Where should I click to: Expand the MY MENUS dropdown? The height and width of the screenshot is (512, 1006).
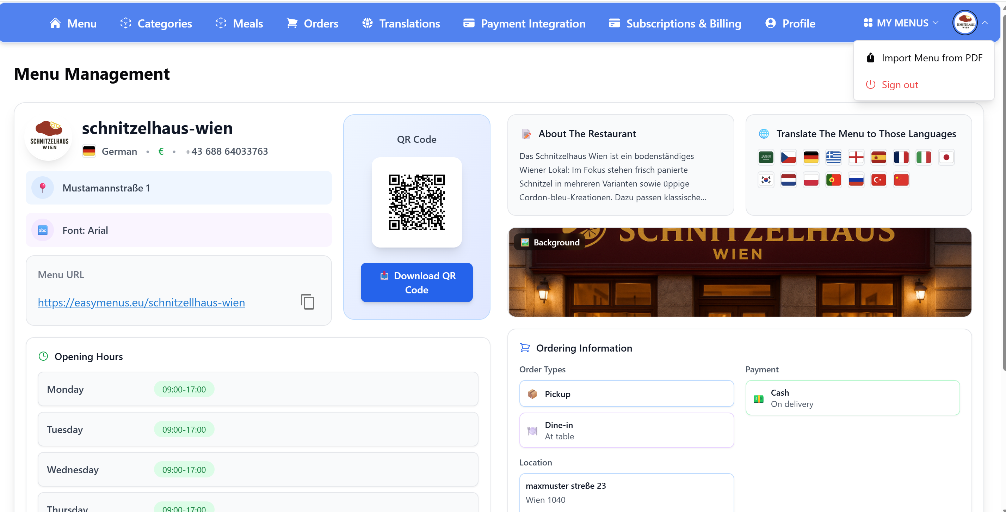901,23
